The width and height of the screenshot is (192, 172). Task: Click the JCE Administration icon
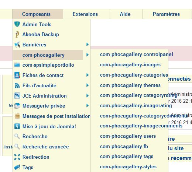coord(17,96)
